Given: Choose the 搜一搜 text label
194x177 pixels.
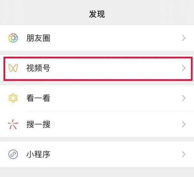Looking at the screenshot, I should (x=38, y=124).
